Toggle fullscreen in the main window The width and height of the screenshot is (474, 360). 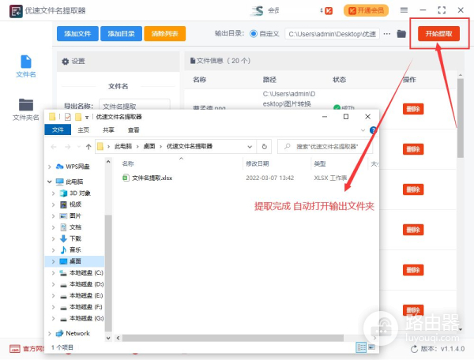point(442,10)
